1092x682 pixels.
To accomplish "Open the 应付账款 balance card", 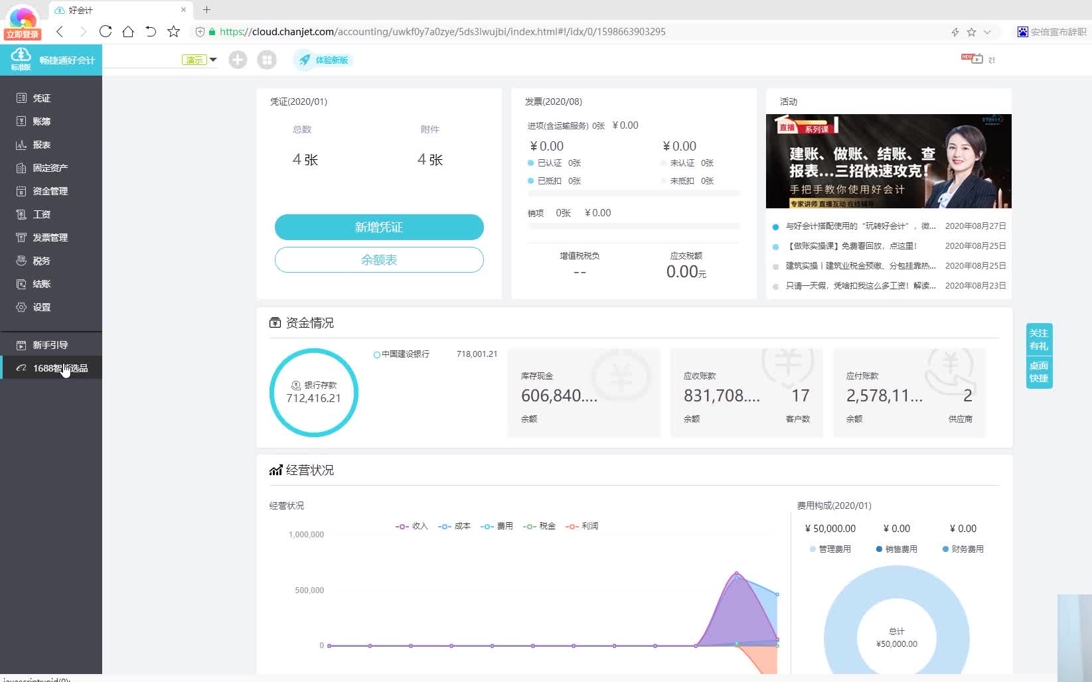I will [909, 393].
